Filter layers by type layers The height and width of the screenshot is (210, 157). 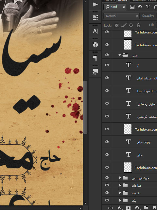(148, 7)
